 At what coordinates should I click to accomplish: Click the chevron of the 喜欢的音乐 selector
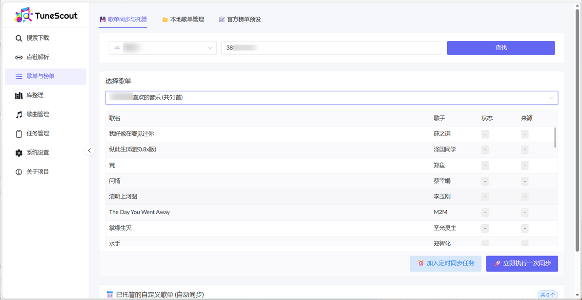click(x=551, y=98)
